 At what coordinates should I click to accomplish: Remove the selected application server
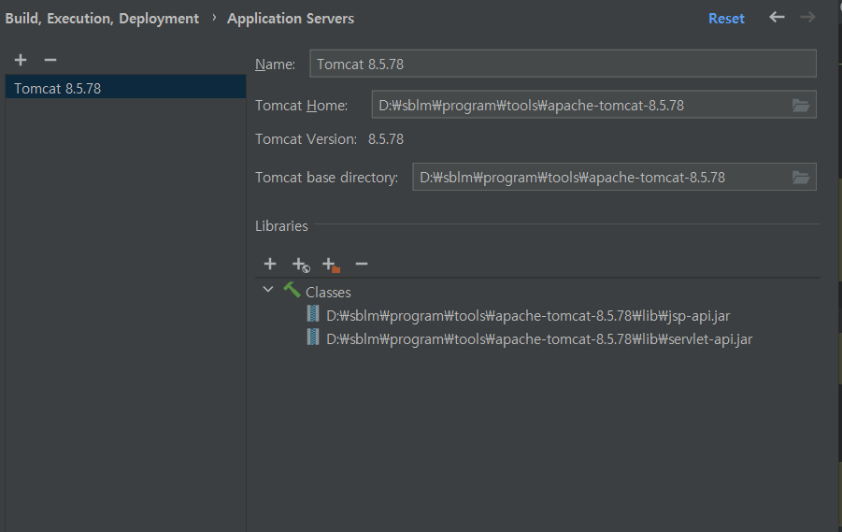pyautogui.click(x=50, y=60)
